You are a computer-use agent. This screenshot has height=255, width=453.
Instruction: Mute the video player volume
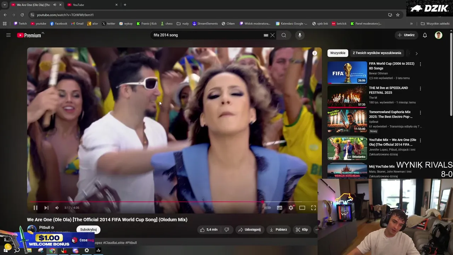pyautogui.click(x=57, y=208)
